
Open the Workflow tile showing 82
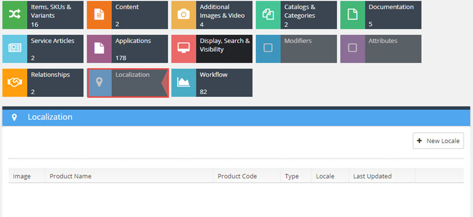(212, 82)
